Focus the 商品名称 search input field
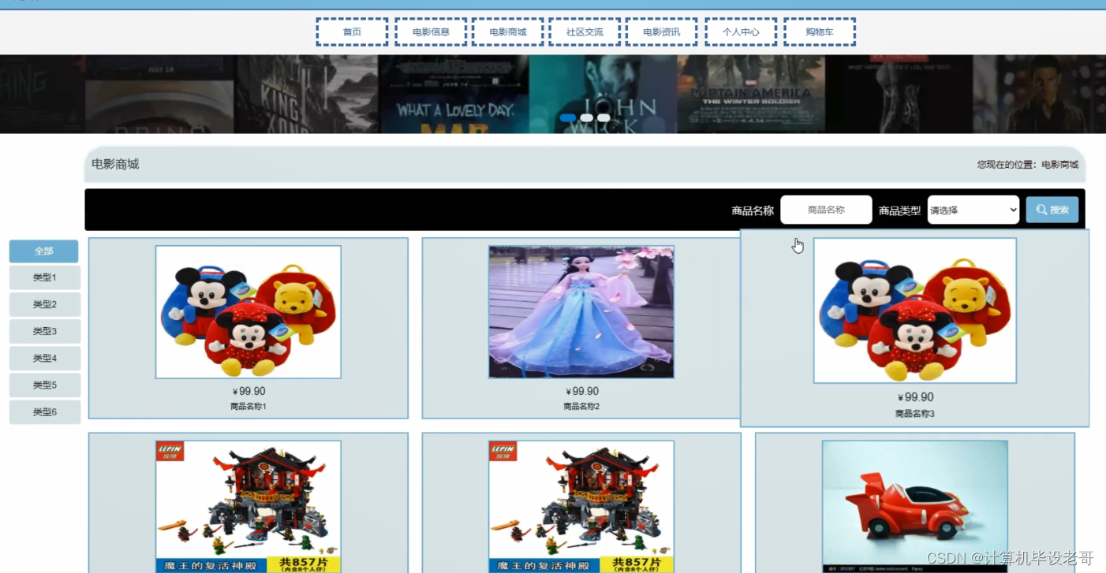The width and height of the screenshot is (1106, 573). click(826, 210)
